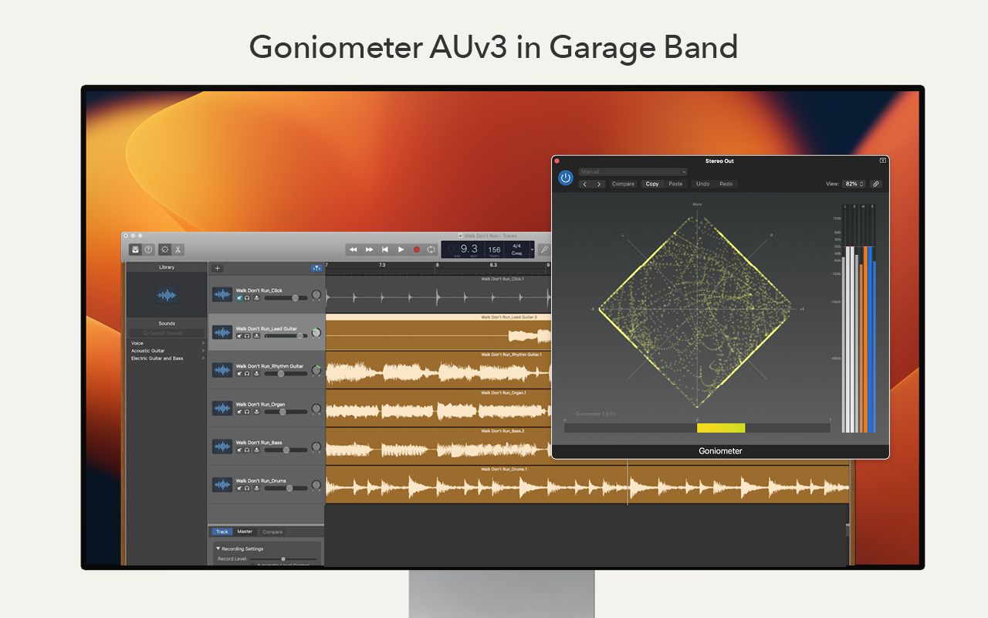This screenshot has height=618, width=988.
Task: Open the LCD display mode dropdown arrow
Action: (532, 250)
